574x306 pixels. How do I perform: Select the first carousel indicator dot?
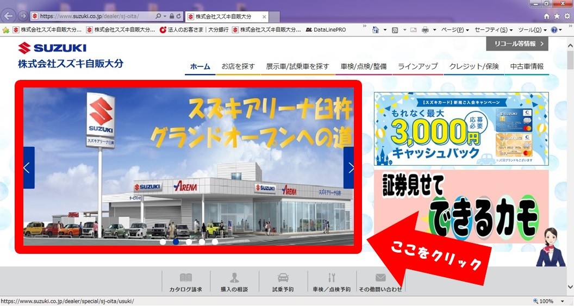[163, 242]
